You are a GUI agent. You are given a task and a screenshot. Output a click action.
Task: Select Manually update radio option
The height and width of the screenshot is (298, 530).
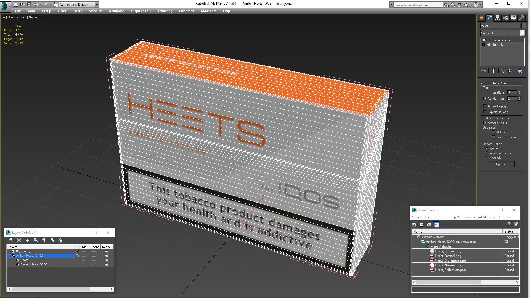pyautogui.click(x=487, y=158)
